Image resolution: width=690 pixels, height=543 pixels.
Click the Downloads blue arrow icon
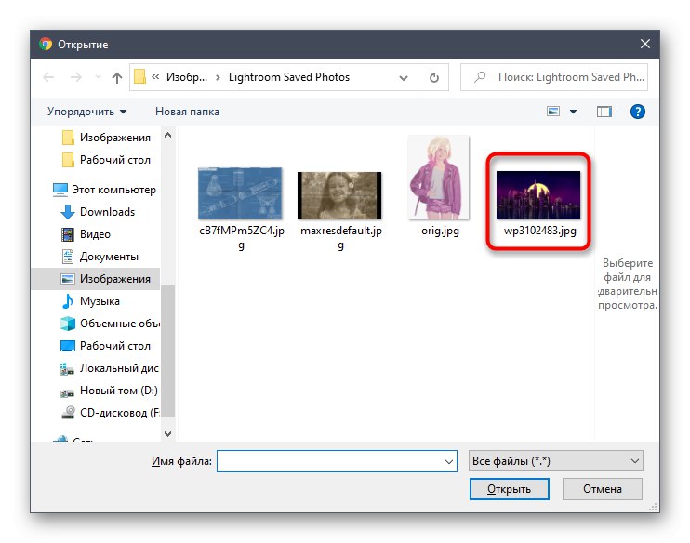(x=67, y=212)
